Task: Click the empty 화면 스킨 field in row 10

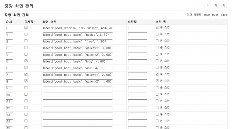Action: coord(78,95)
